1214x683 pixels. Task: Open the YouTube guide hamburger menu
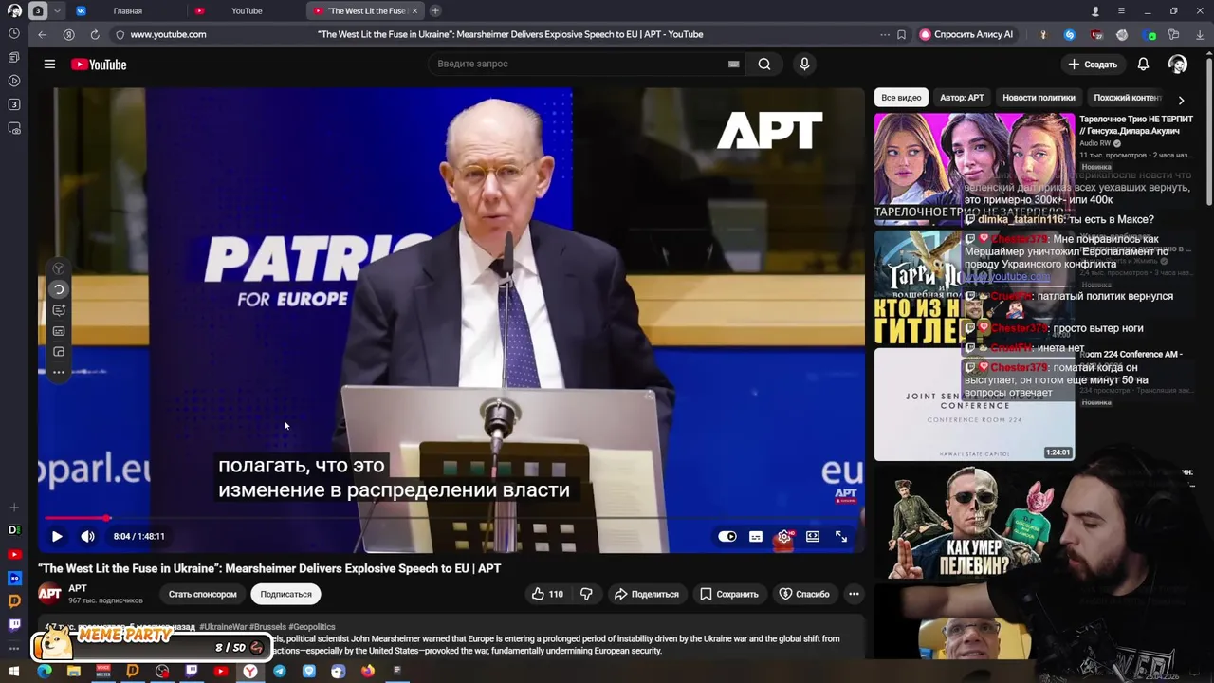pos(49,65)
